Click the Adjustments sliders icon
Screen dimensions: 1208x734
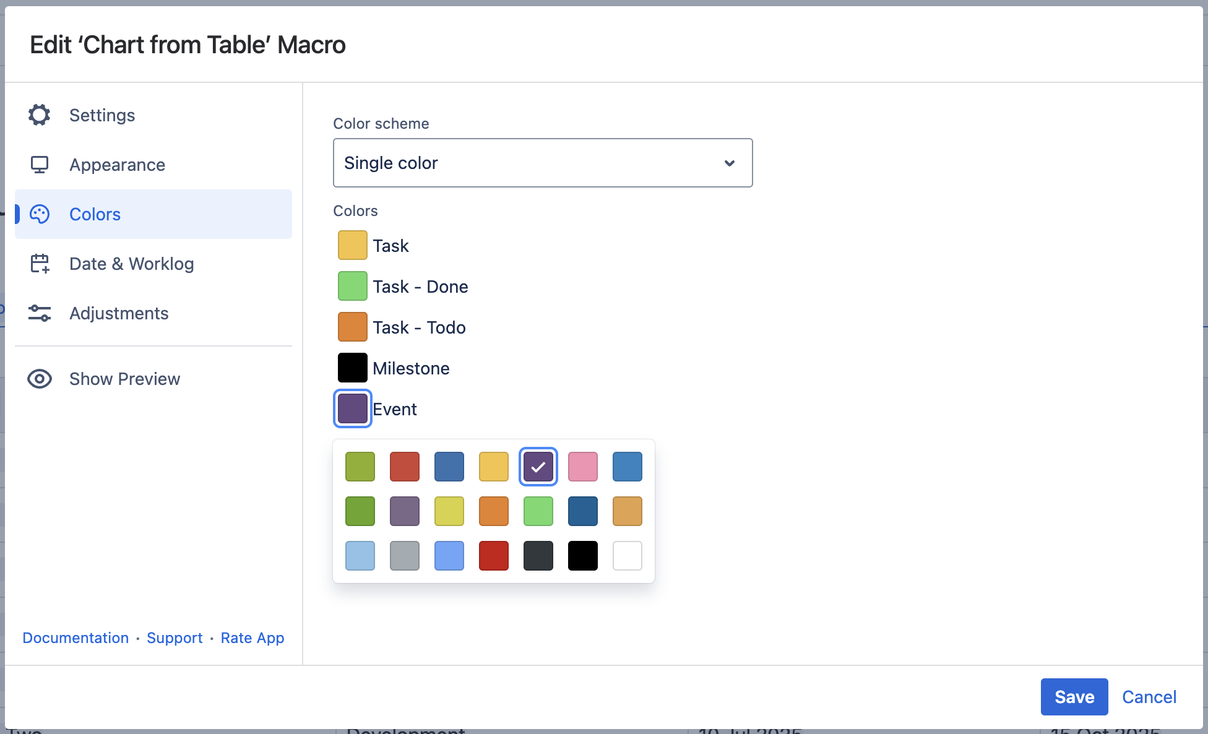(39, 313)
